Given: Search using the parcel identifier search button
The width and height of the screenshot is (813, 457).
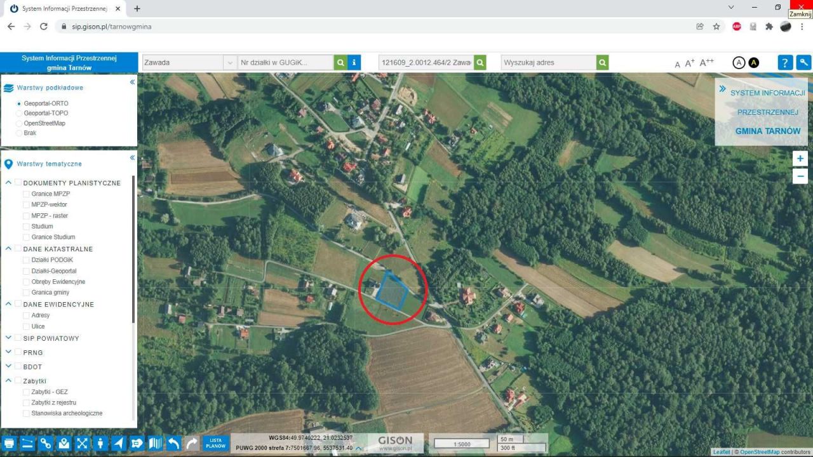Looking at the screenshot, I should click(x=480, y=62).
